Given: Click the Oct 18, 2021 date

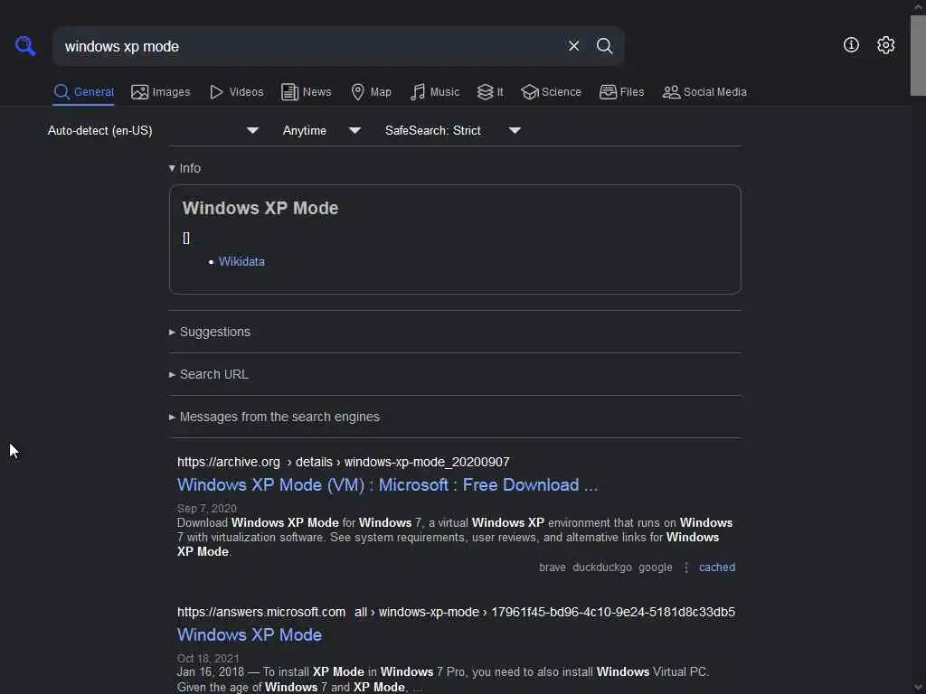Looking at the screenshot, I should click(x=208, y=658).
